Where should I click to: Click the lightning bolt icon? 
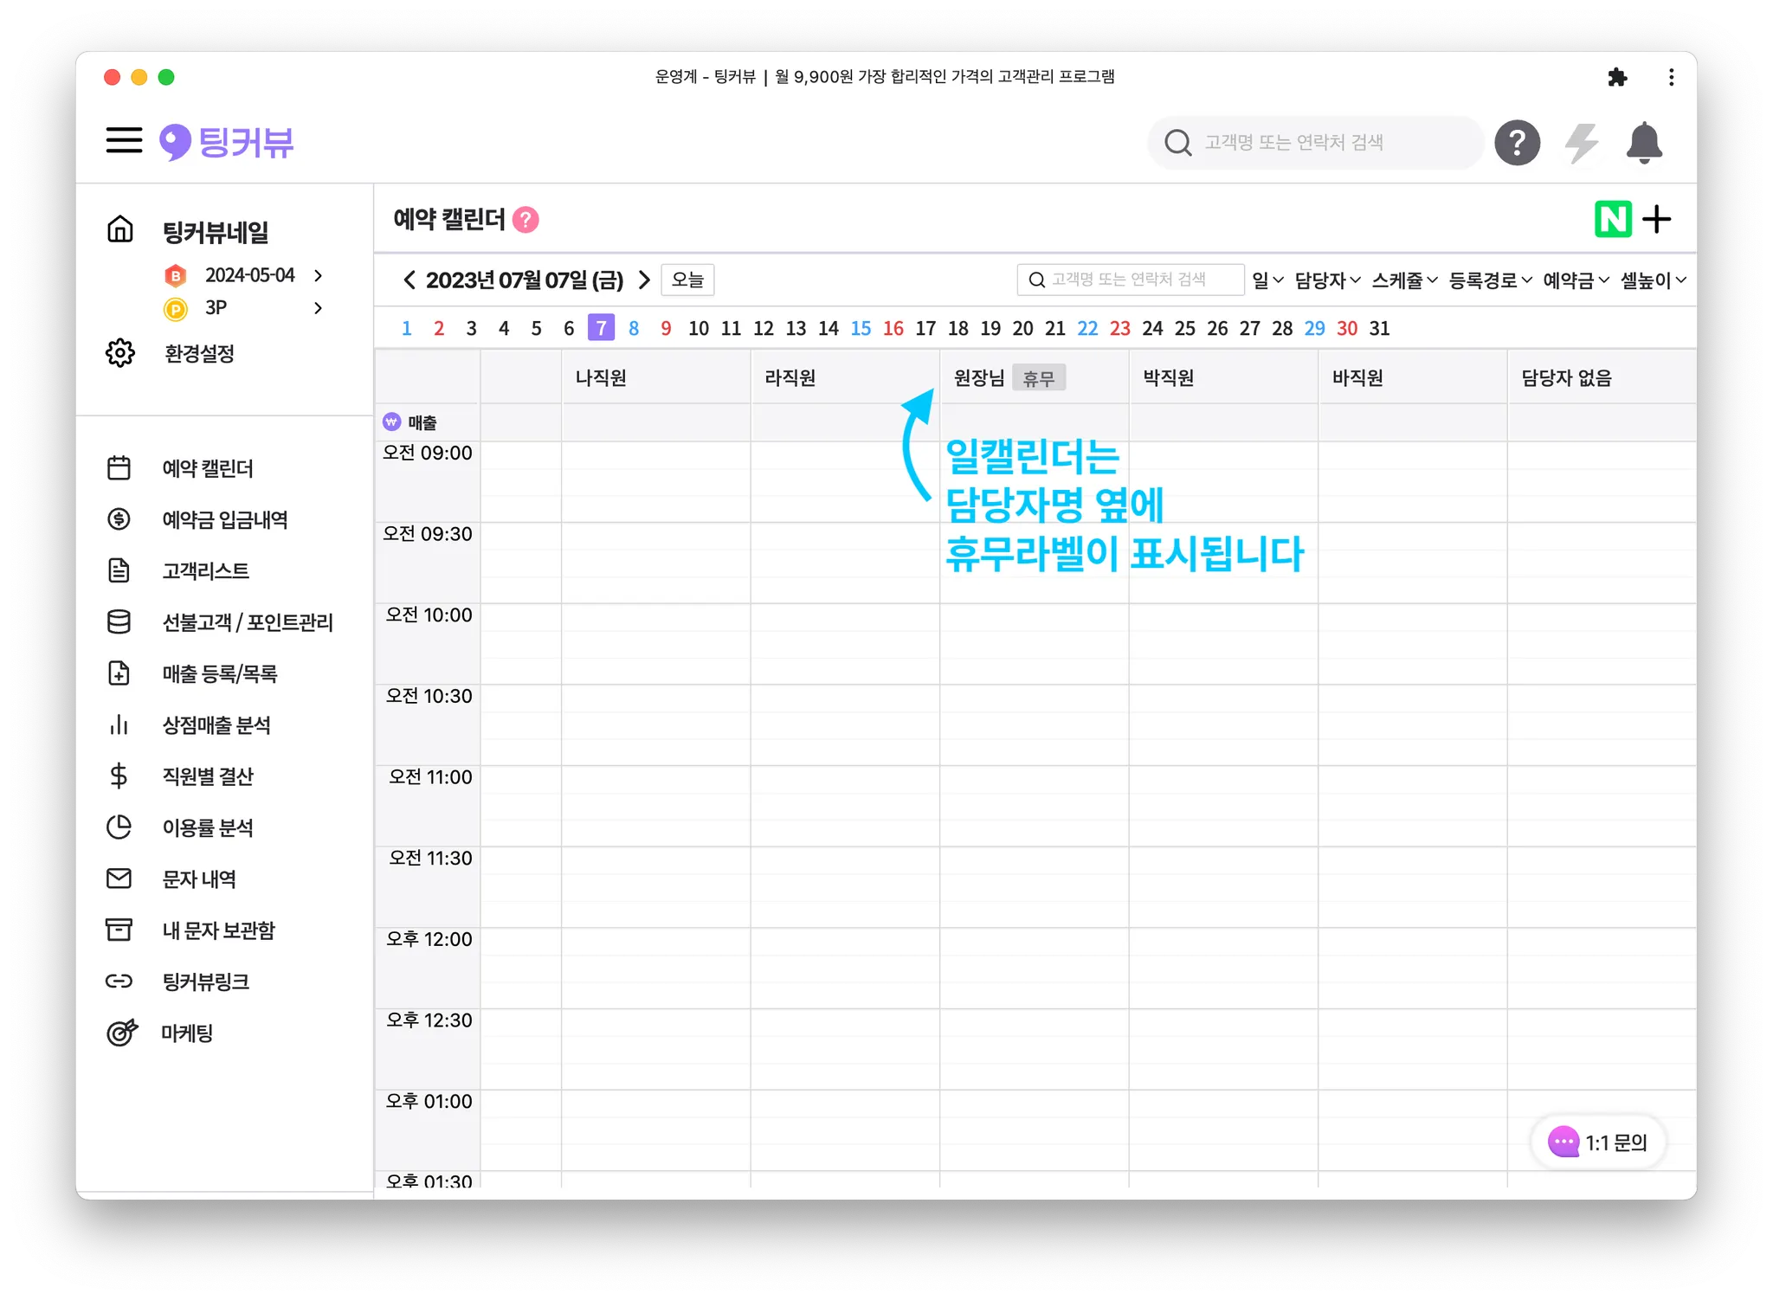coord(1581,143)
